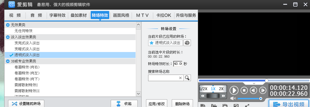The width and height of the screenshot is (310, 107).
Task: Click the share icon below player
Action: point(247,106)
